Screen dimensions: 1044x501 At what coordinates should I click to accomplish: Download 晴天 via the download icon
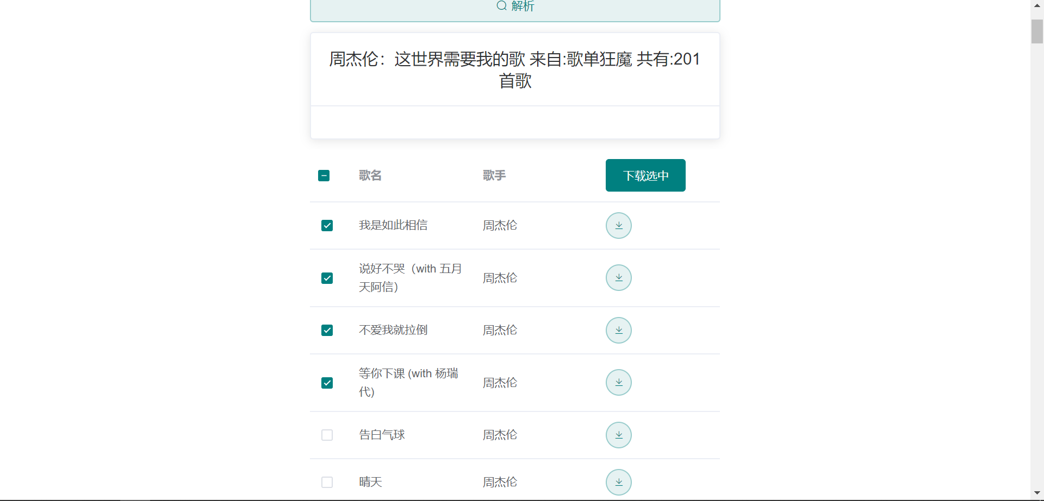pyautogui.click(x=618, y=483)
